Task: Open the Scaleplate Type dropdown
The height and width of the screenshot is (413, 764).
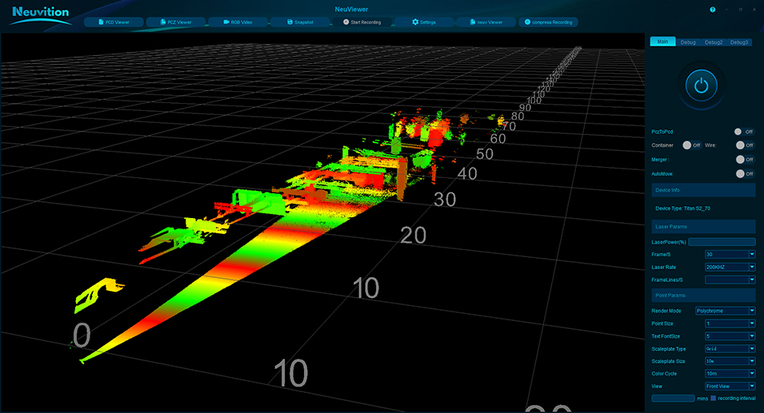Action: click(730, 349)
